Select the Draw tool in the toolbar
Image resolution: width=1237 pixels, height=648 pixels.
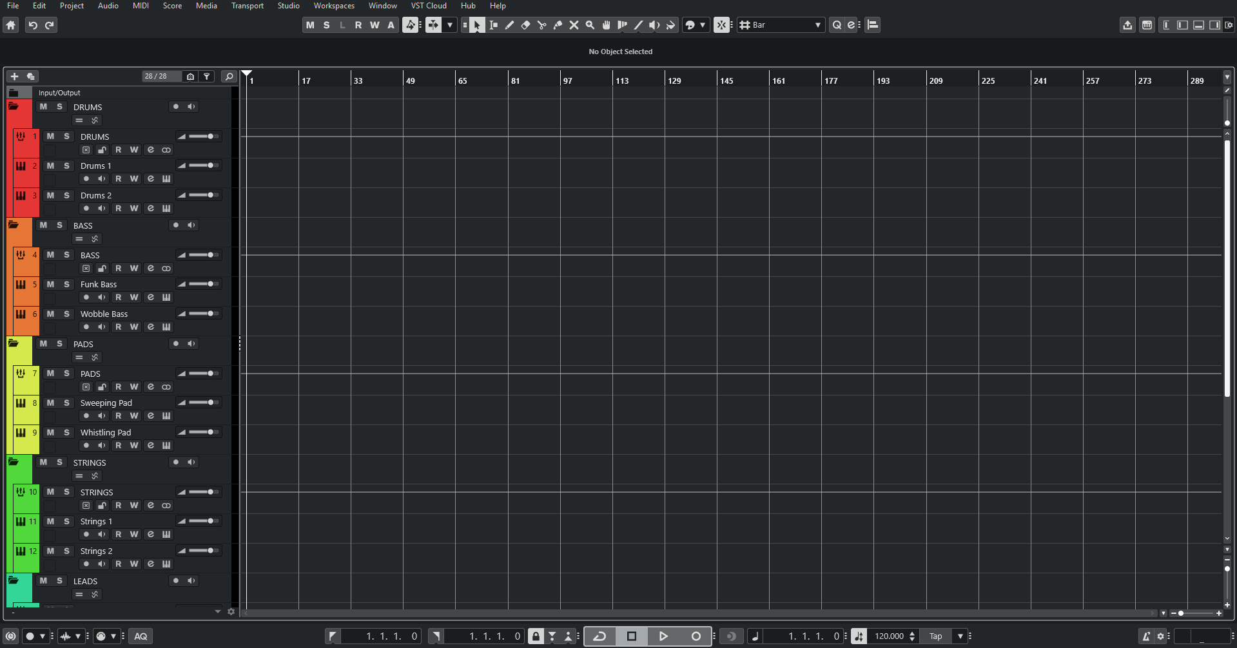click(509, 25)
